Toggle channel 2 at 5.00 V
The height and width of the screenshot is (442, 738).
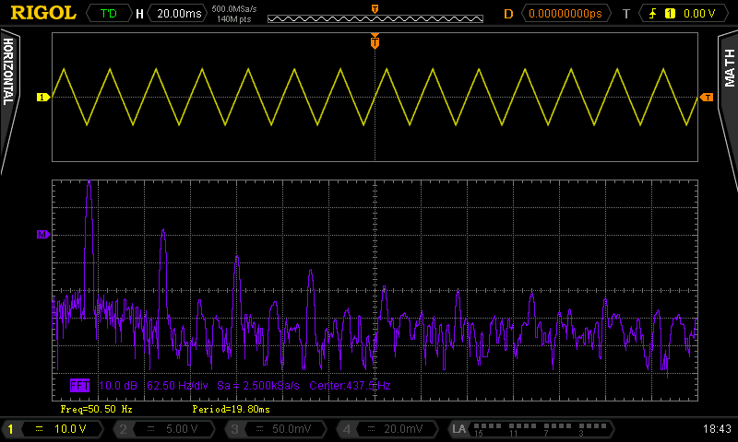coord(164,428)
